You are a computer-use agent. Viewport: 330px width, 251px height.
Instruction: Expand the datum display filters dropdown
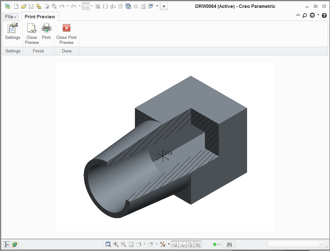168,244
